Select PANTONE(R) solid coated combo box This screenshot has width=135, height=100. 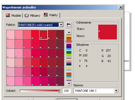41,25
